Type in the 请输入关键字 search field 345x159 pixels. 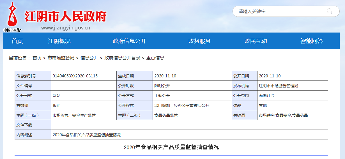[278, 11]
